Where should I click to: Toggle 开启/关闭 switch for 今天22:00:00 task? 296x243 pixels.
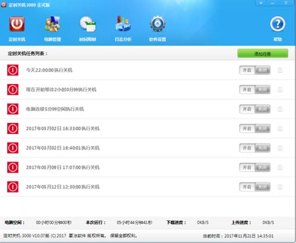[x=255, y=70]
